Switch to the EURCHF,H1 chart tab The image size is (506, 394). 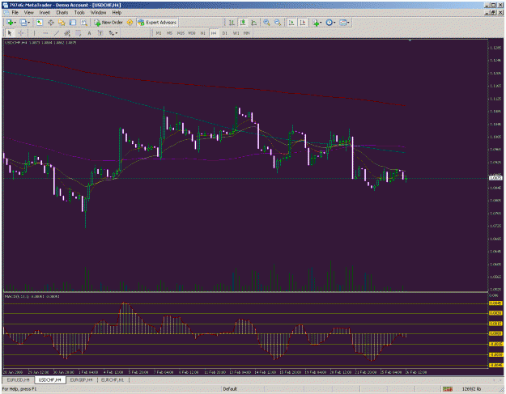(x=113, y=380)
